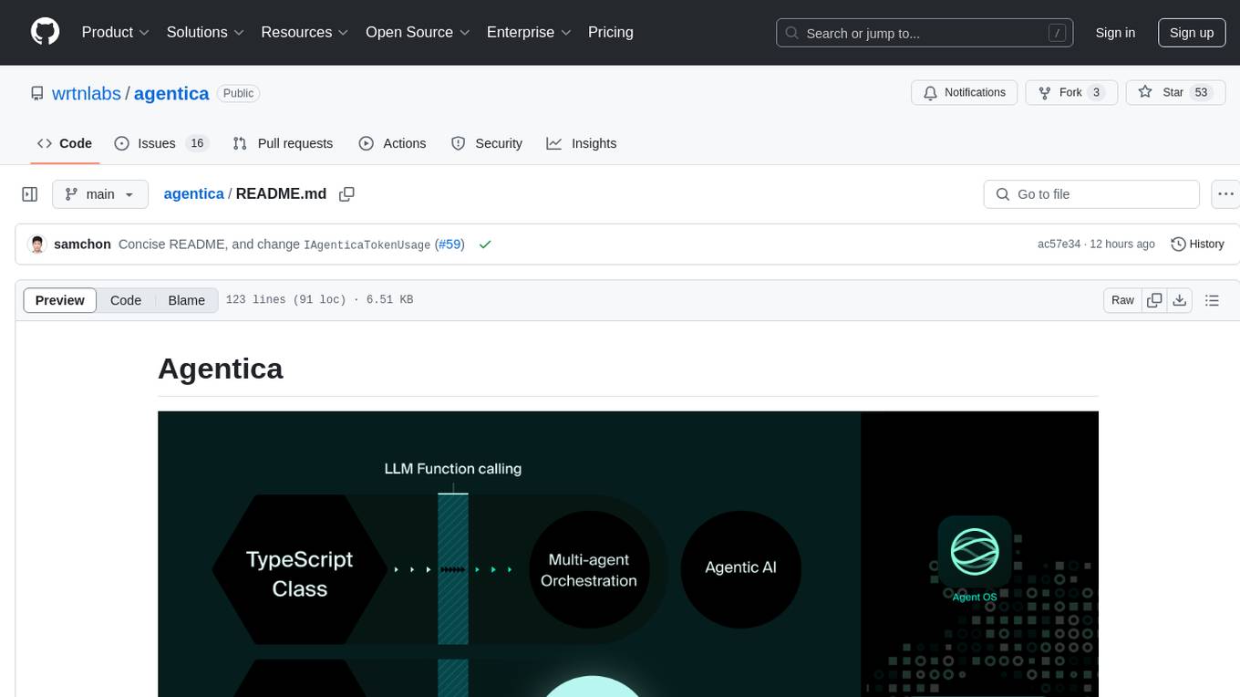Click the Star count 53
This screenshot has width=1240, height=697.
pos(1201,92)
